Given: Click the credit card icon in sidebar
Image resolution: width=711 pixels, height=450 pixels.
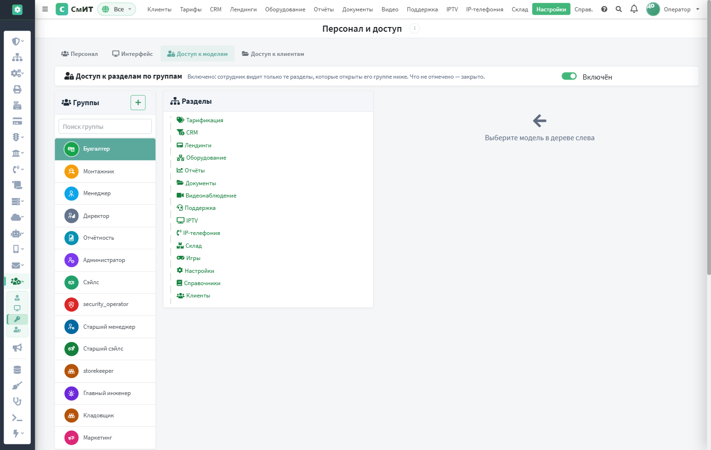Looking at the screenshot, I should (17, 121).
